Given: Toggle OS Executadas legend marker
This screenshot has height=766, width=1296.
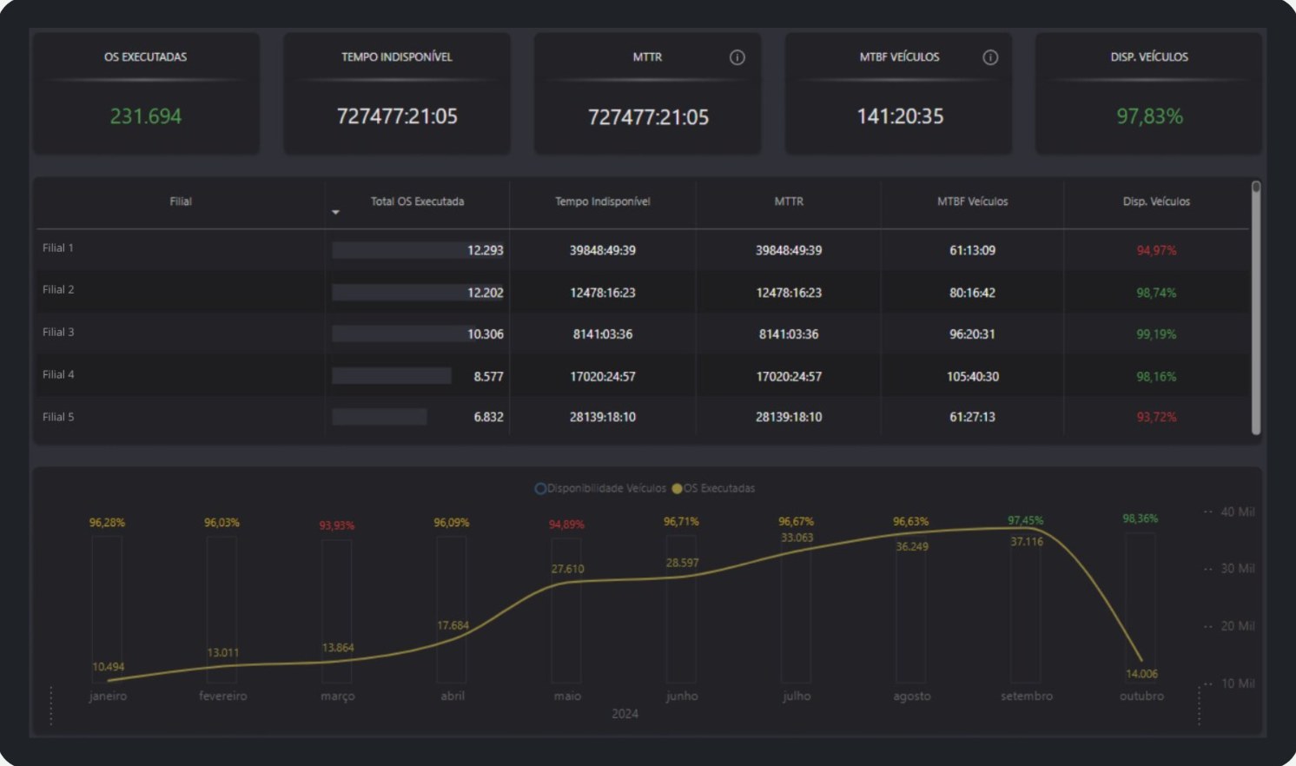Looking at the screenshot, I should pyautogui.click(x=677, y=489).
